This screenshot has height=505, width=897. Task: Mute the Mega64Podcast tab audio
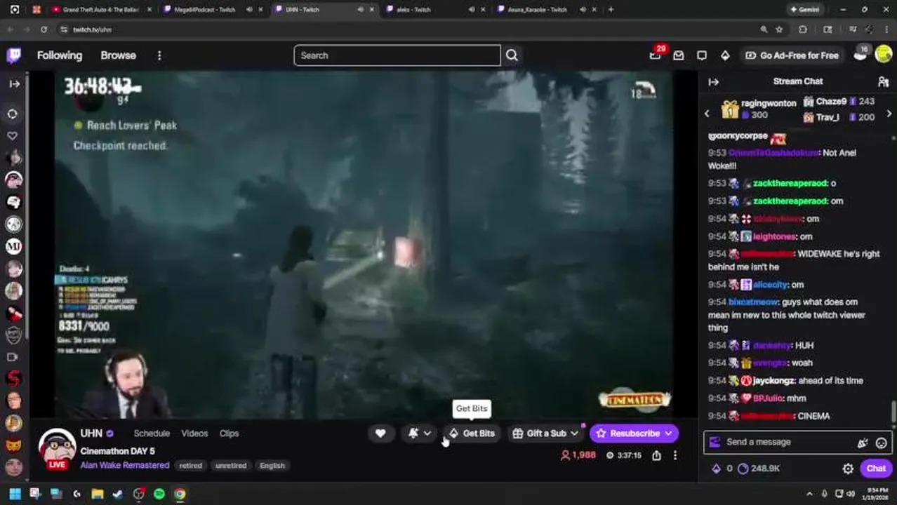click(249, 10)
